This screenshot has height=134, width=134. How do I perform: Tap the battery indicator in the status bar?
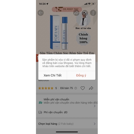(93, 4)
